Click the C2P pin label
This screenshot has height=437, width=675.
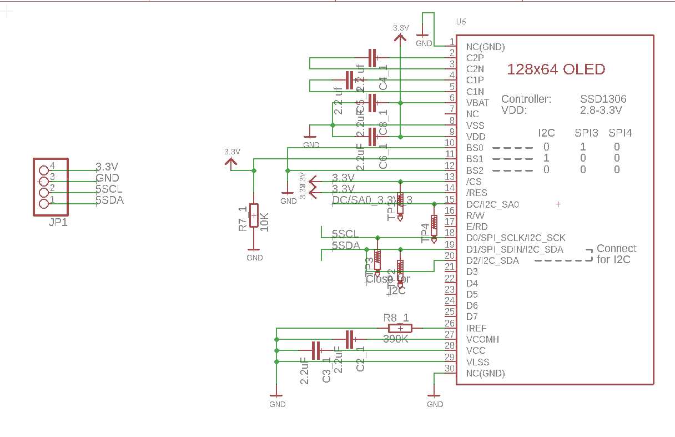click(475, 57)
